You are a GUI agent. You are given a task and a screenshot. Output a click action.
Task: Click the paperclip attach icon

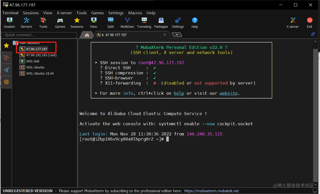[313, 34]
